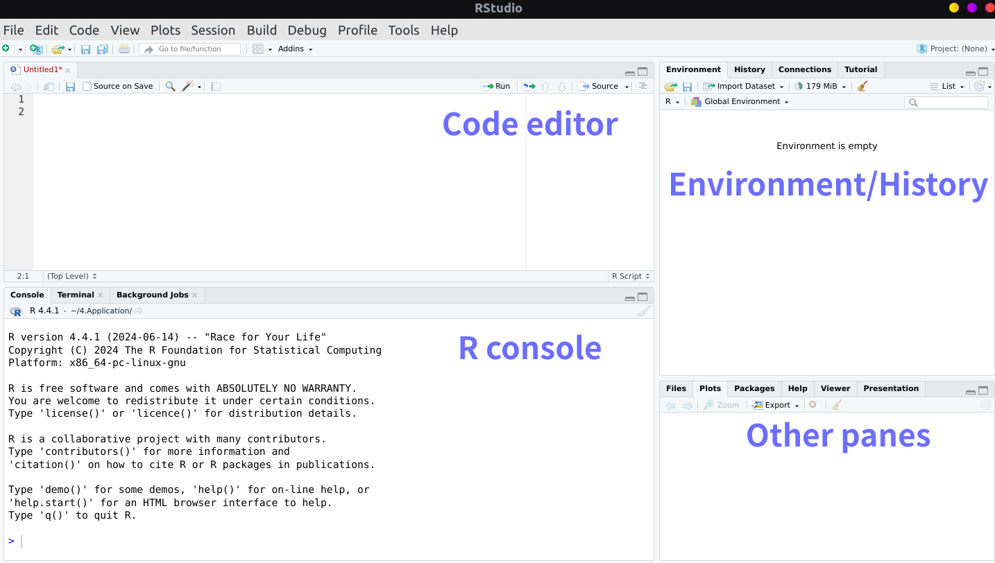This screenshot has height=563, width=995.
Task: Click the Compile Report notebook icon
Action: click(x=216, y=87)
